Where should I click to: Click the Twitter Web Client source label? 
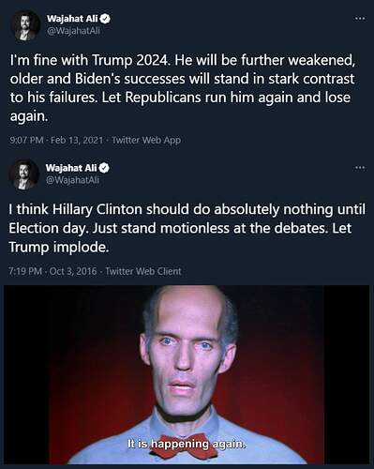[143, 271]
